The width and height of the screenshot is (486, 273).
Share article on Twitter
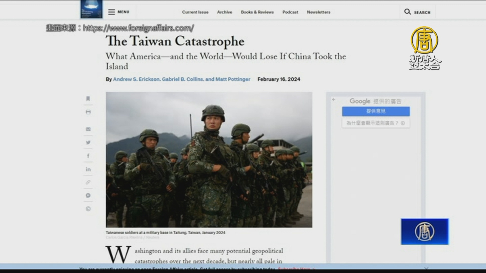(88, 143)
